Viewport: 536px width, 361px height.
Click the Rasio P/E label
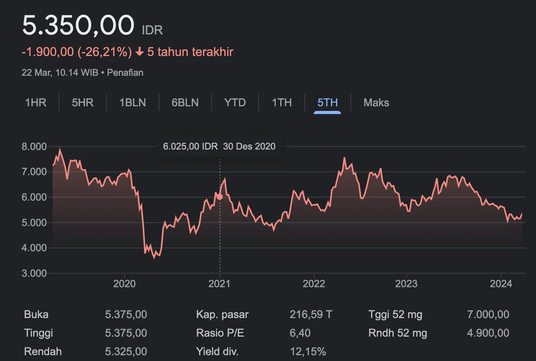point(220,333)
